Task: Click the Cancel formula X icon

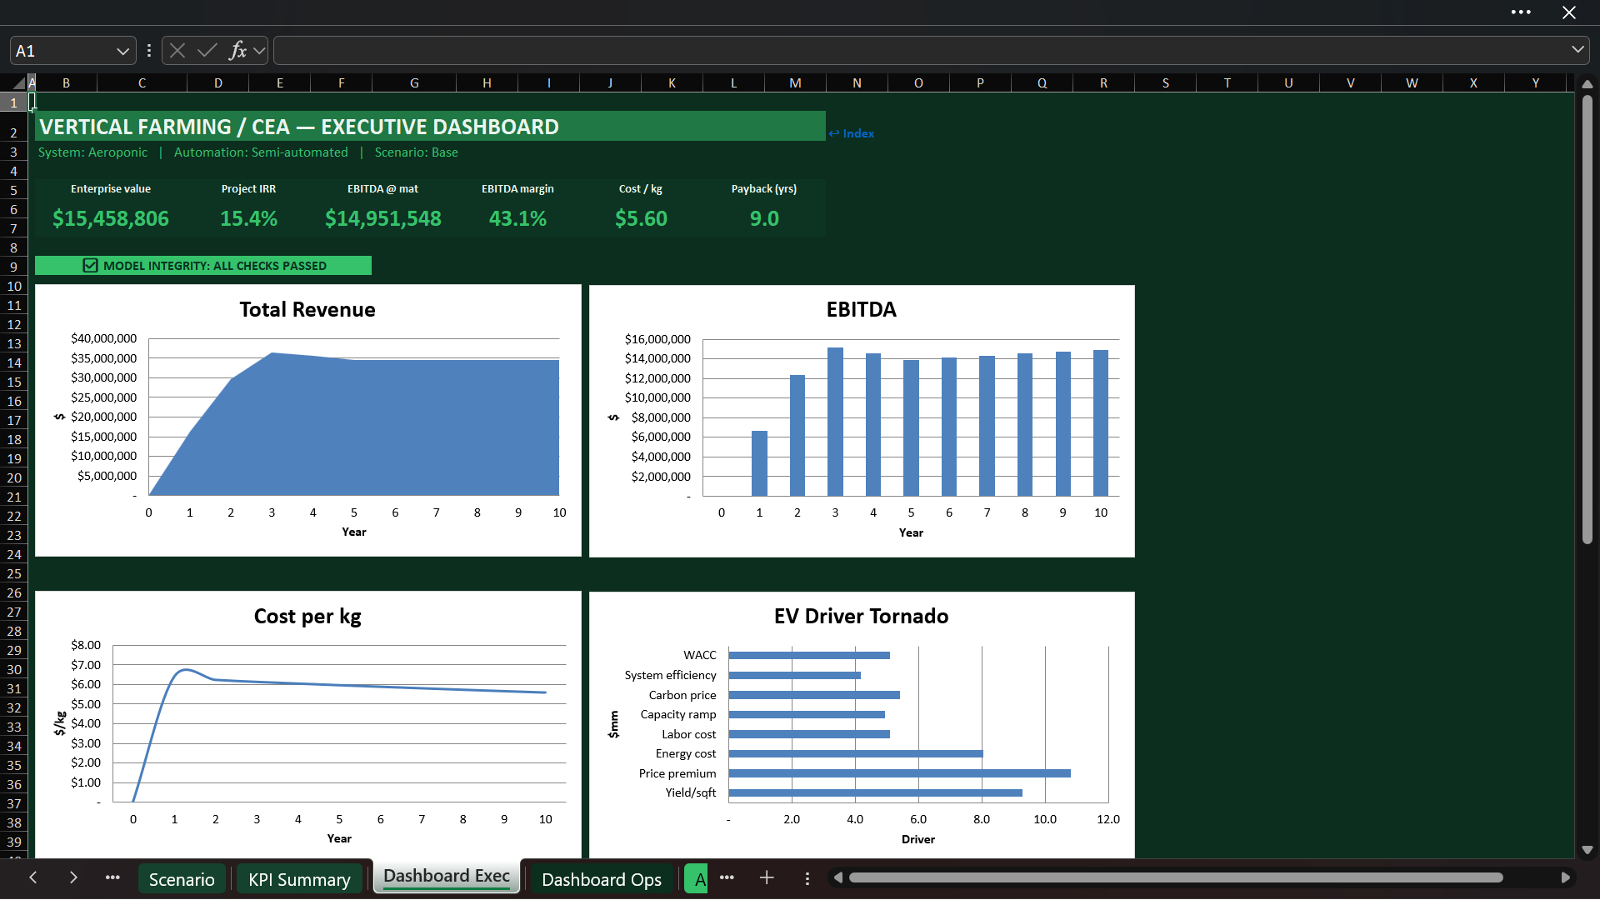Action: tap(177, 51)
